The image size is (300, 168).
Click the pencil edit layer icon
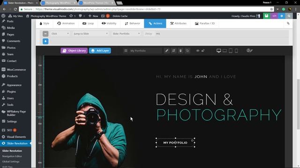tap(167, 51)
